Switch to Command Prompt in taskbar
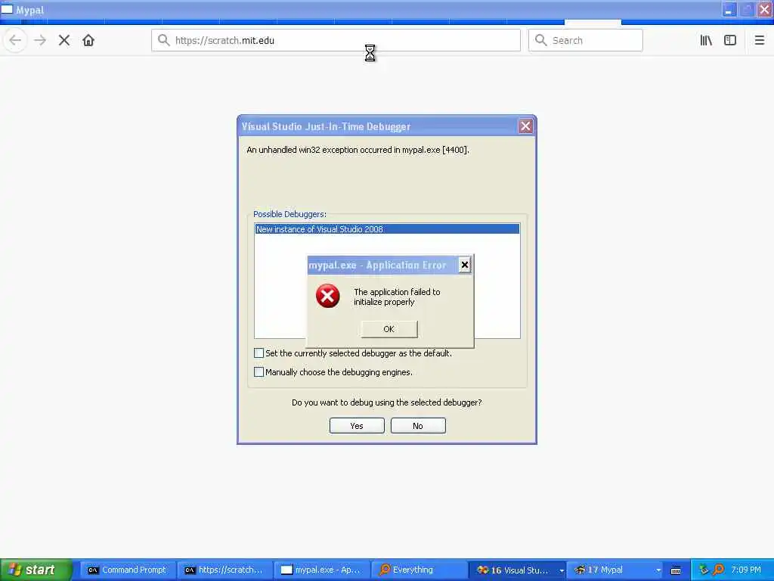 [x=127, y=570]
